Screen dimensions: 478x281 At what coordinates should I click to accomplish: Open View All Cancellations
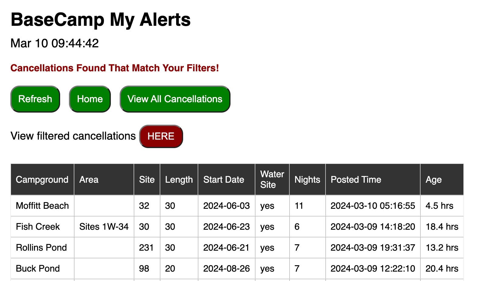[x=175, y=99]
